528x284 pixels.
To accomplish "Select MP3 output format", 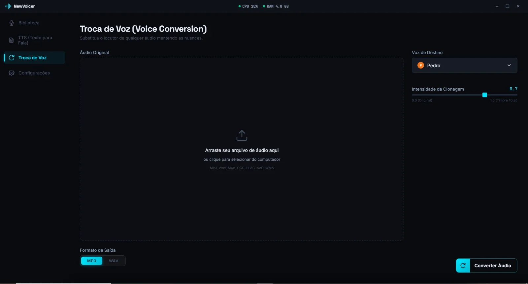I will click(x=92, y=261).
